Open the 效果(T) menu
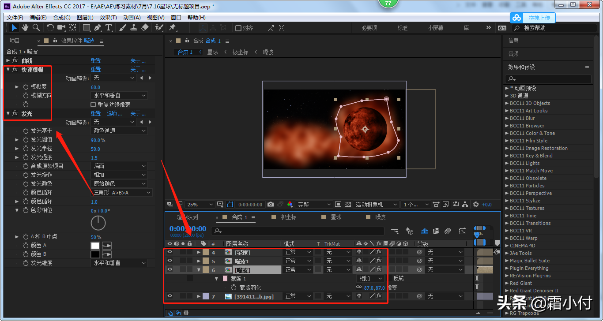The height and width of the screenshot is (321, 603). [x=108, y=18]
